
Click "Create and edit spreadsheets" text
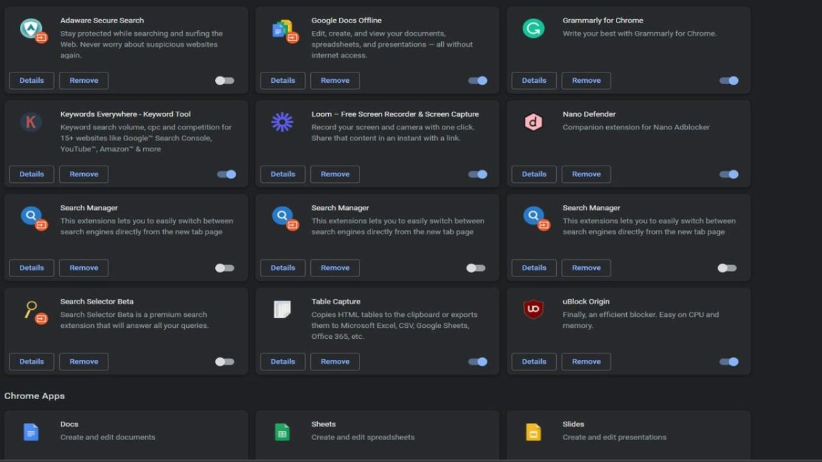click(363, 438)
